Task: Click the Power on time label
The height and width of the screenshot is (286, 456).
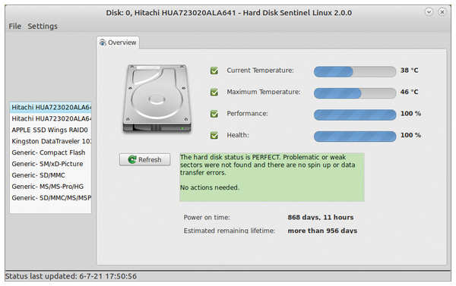Action: point(207,218)
